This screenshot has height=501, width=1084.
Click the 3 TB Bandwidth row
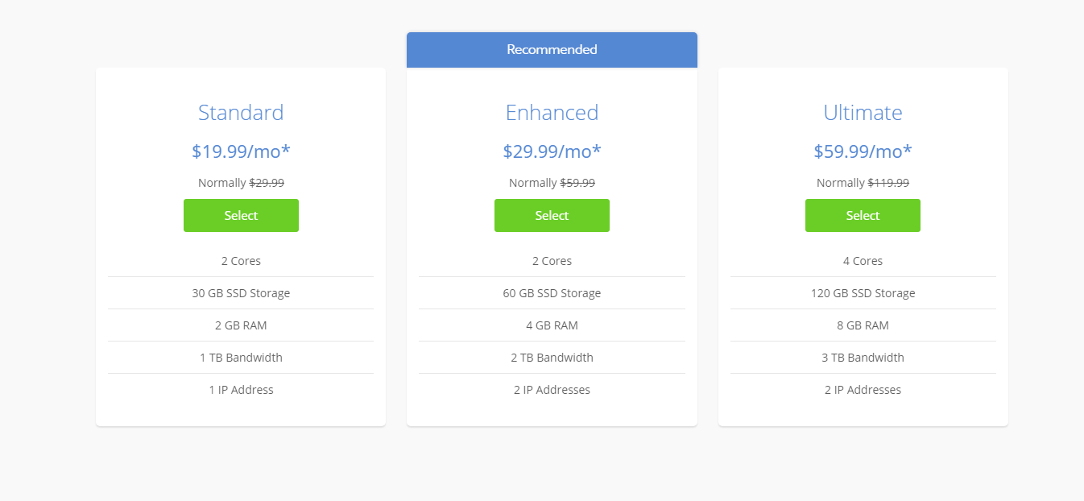(863, 358)
